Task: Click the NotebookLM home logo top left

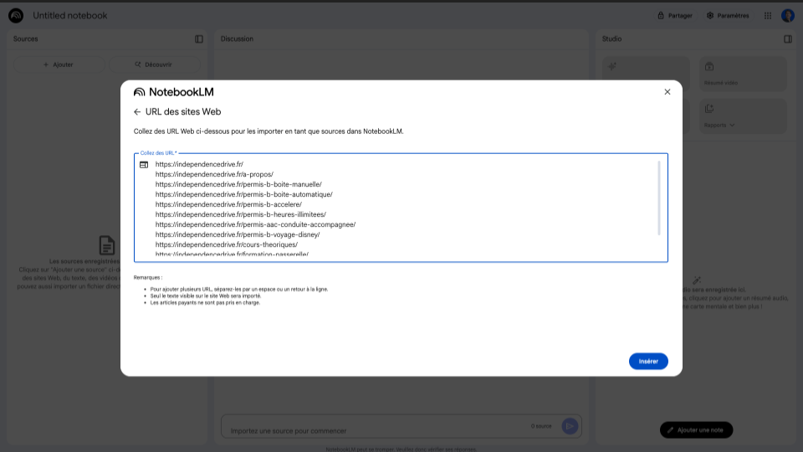Action: point(16,15)
